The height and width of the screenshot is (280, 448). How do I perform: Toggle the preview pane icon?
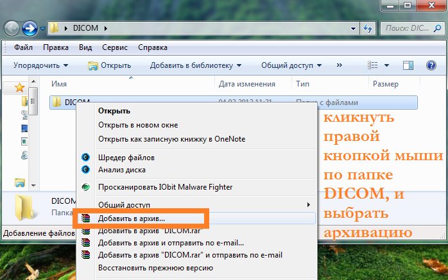[408, 65]
